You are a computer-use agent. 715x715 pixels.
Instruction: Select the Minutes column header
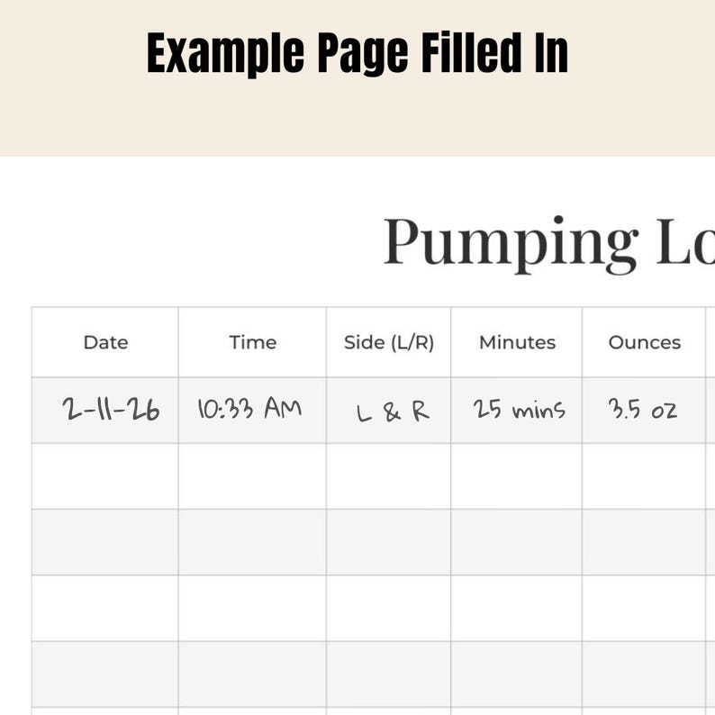point(517,342)
